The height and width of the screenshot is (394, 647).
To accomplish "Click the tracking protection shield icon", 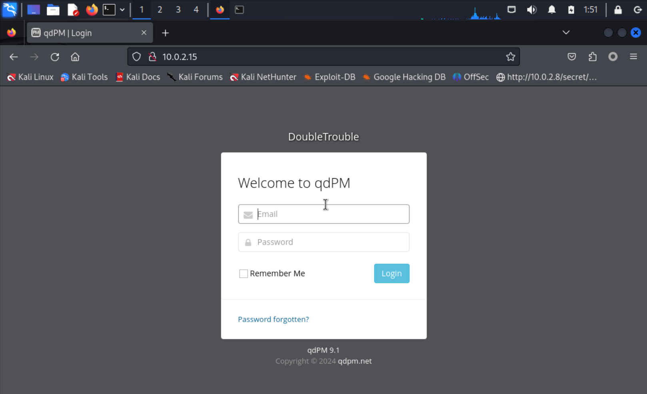I will [x=136, y=57].
